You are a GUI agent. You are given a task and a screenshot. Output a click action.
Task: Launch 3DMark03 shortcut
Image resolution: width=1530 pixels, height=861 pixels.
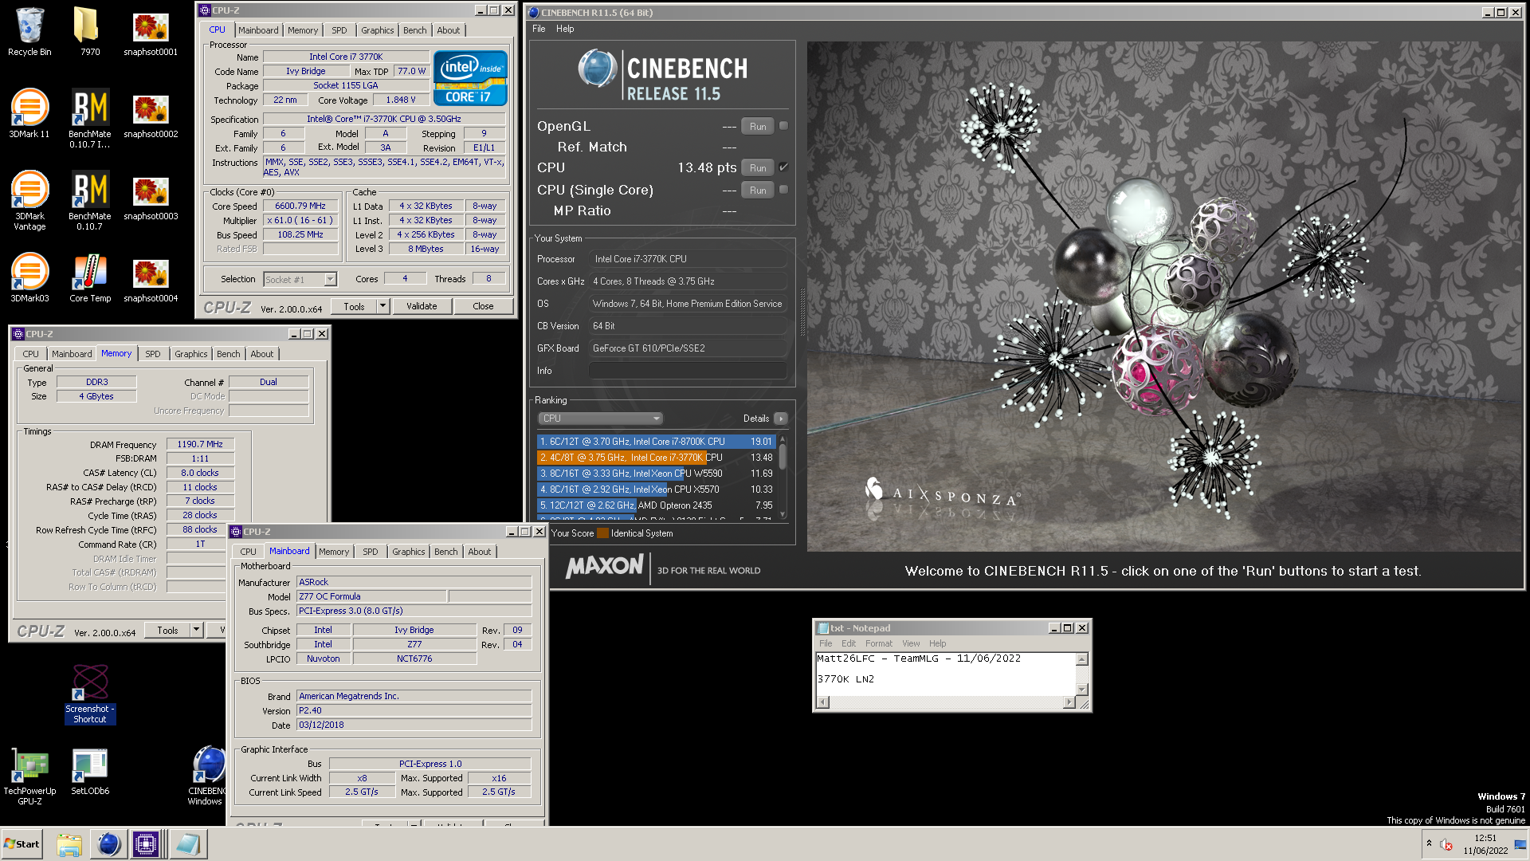pyautogui.click(x=29, y=278)
